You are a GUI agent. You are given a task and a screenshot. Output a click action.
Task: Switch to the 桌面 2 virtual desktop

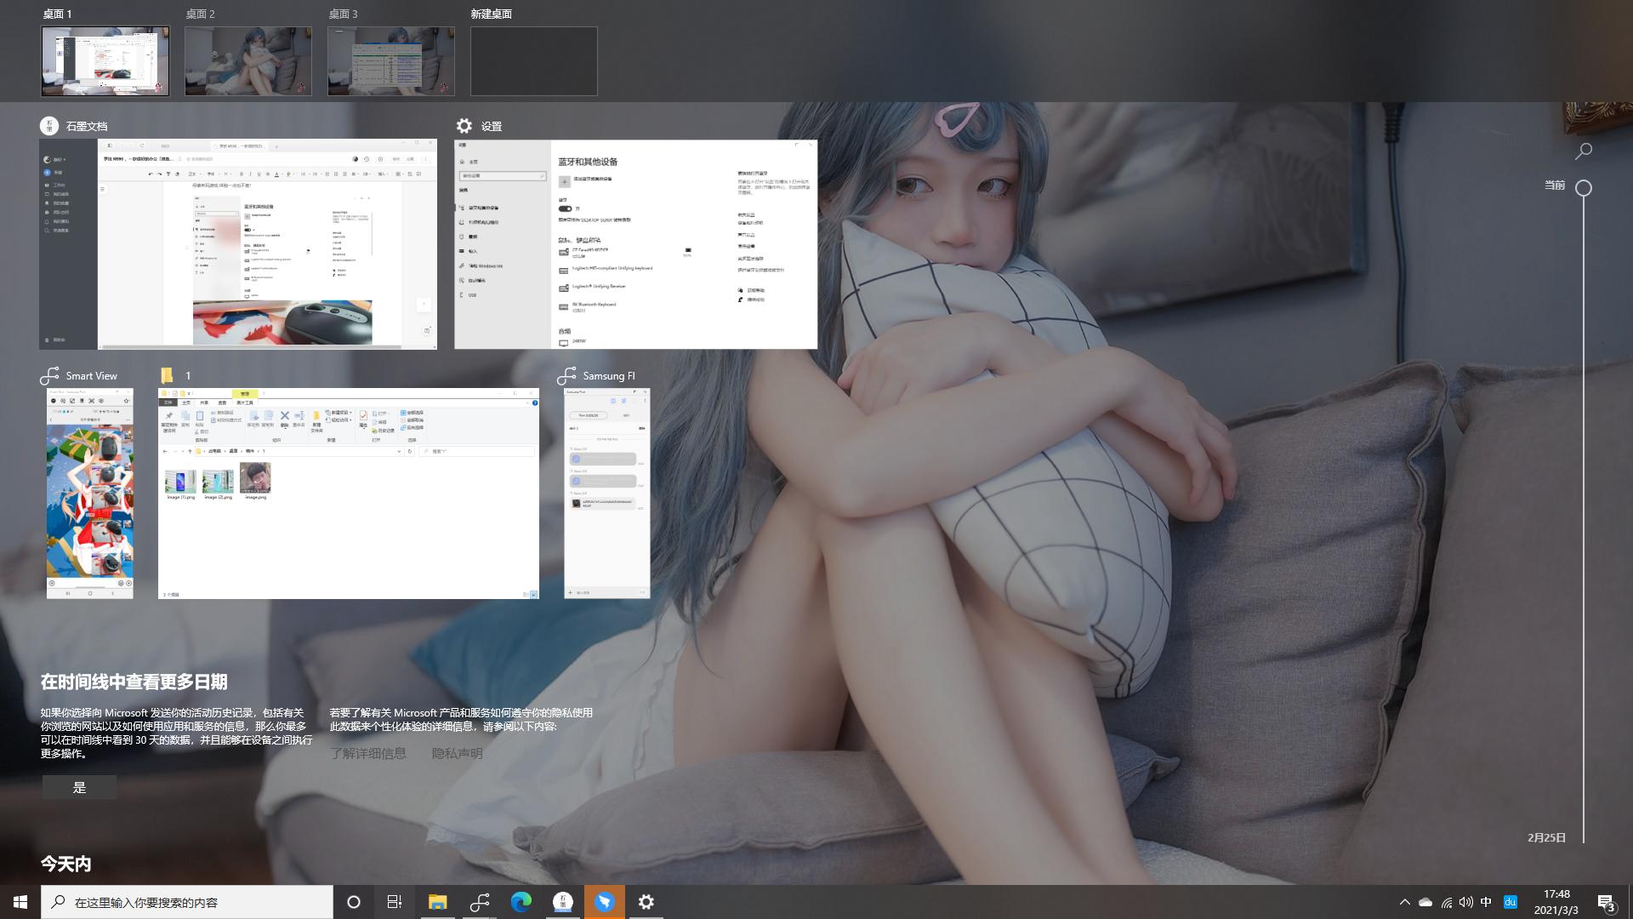248,60
